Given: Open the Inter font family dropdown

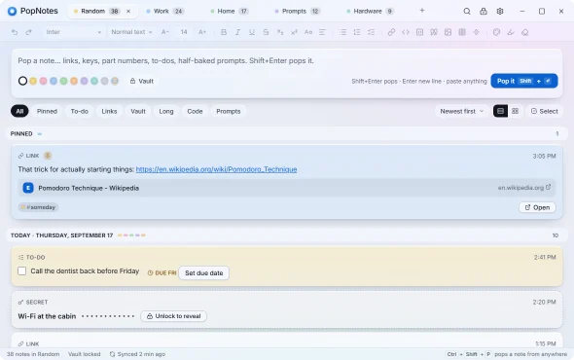Looking at the screenshot, I should [x=73, y=32].
